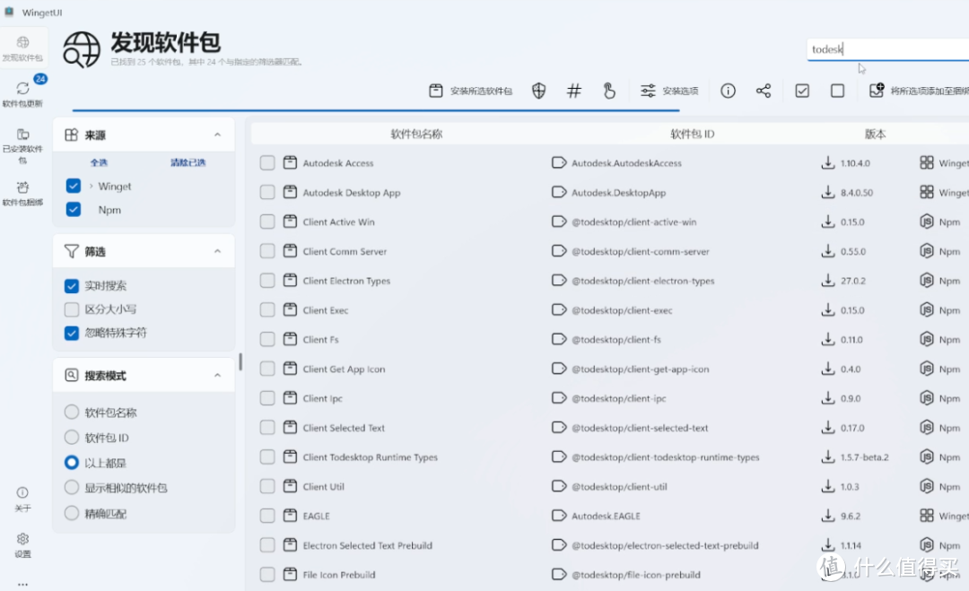Toggle the instant search checkbox

tap(72, 286)
